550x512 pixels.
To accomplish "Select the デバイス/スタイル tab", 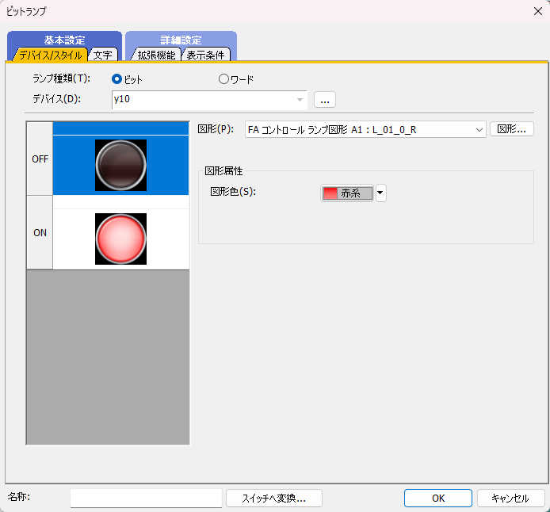I will point(49,55).
